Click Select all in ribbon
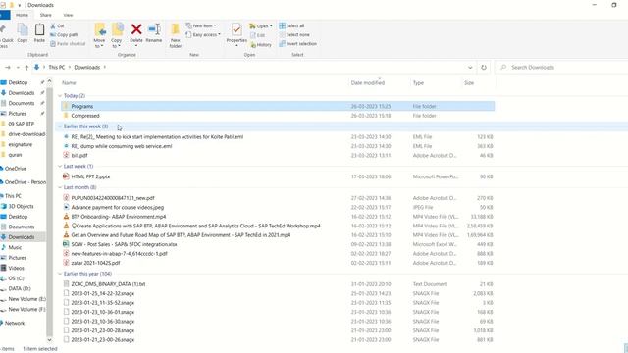 click(x=291, y=25)
